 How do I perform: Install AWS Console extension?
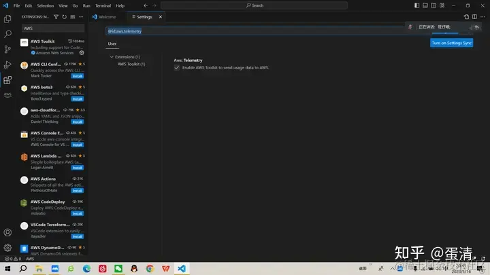(77, 145)
